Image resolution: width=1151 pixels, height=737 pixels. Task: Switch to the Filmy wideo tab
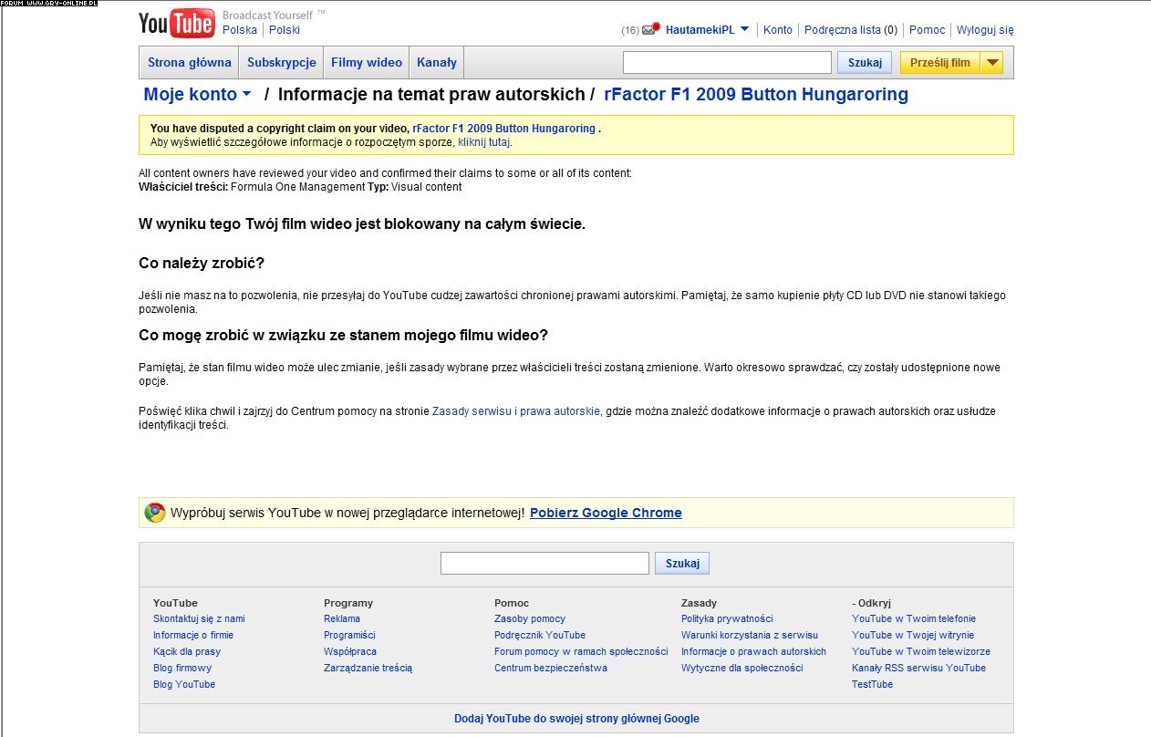(x=367, y=63)
